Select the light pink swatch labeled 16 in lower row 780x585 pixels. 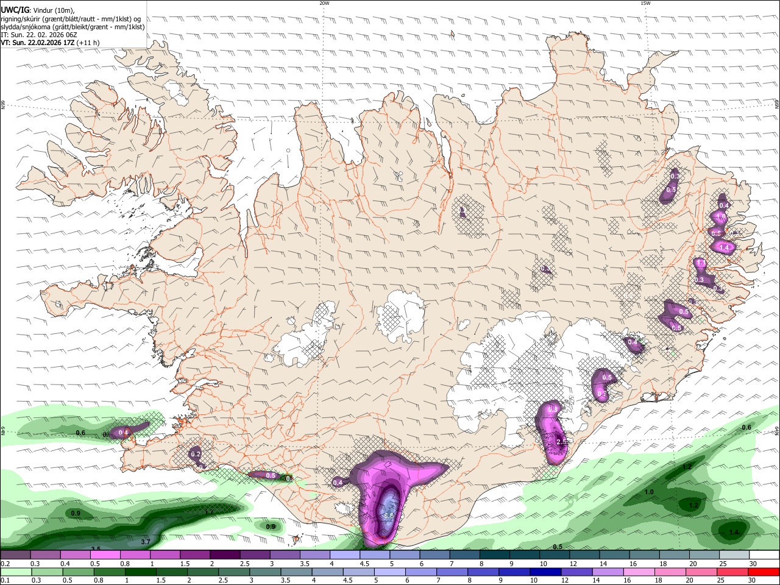[640, 572]
